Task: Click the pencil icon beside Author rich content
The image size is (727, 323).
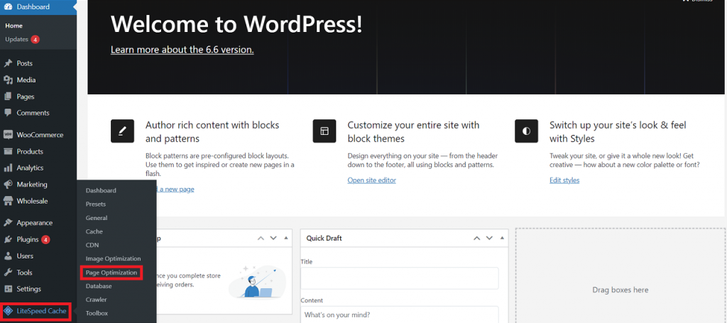Action: (122, 131)
